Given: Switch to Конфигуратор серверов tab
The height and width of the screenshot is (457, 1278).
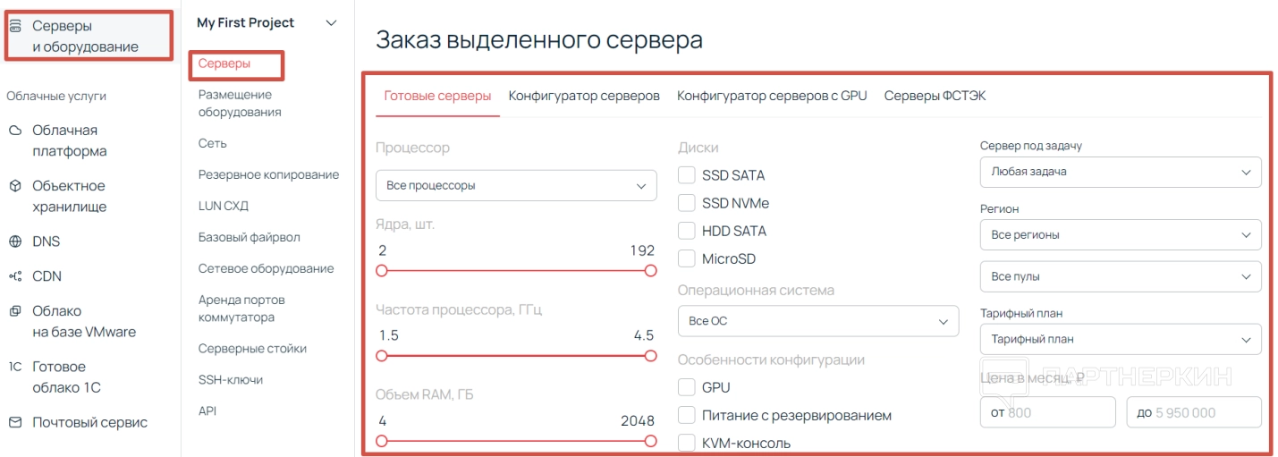Looking at the screenshot, I should click(584, 97).
